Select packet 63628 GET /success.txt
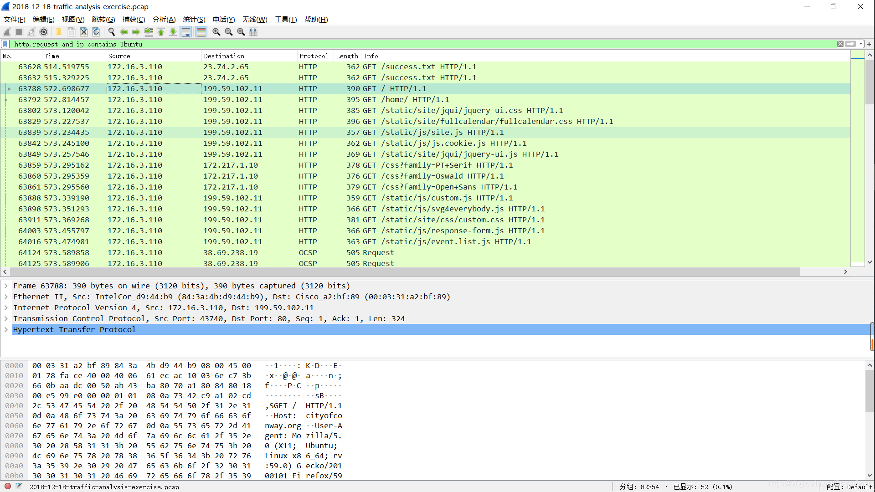 (425, 67)
